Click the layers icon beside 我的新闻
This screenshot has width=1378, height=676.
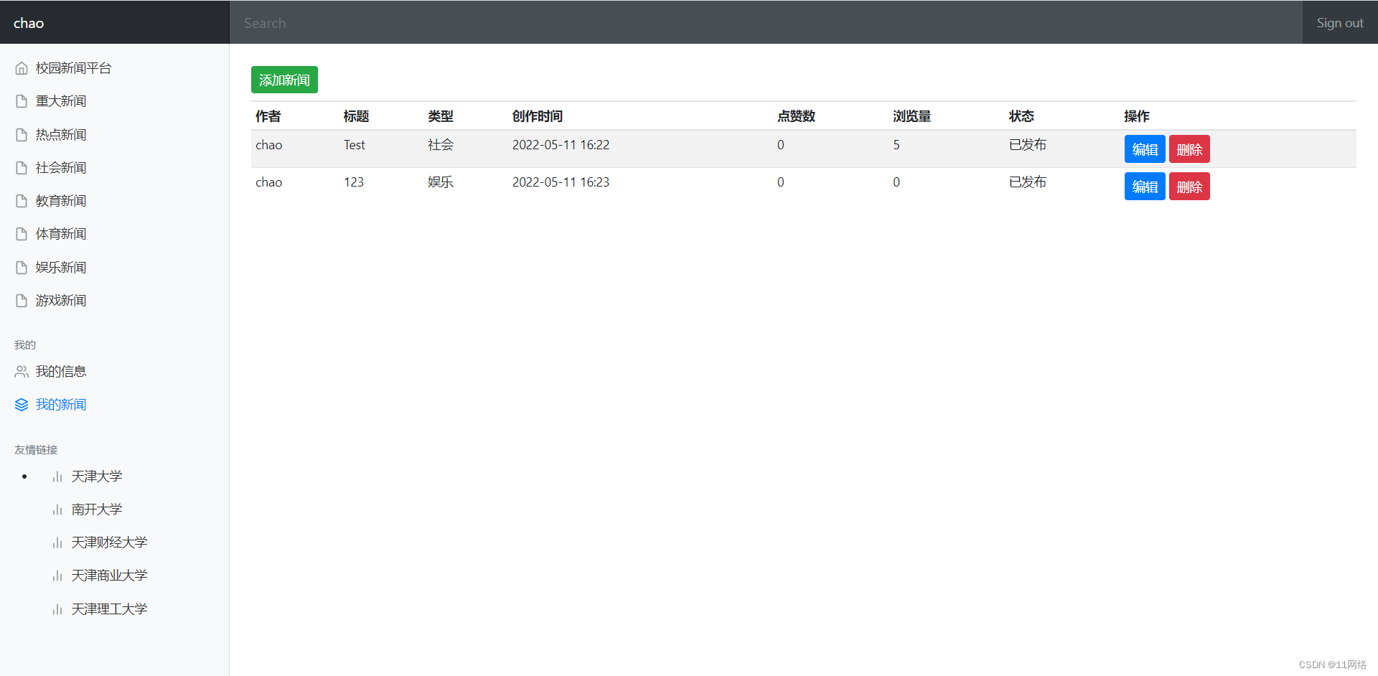click(x=22, y=405)
